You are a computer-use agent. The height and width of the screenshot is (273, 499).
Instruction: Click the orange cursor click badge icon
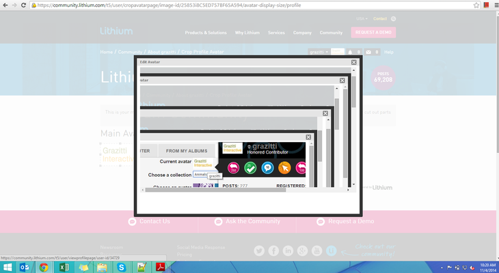(x=284, y=167)
